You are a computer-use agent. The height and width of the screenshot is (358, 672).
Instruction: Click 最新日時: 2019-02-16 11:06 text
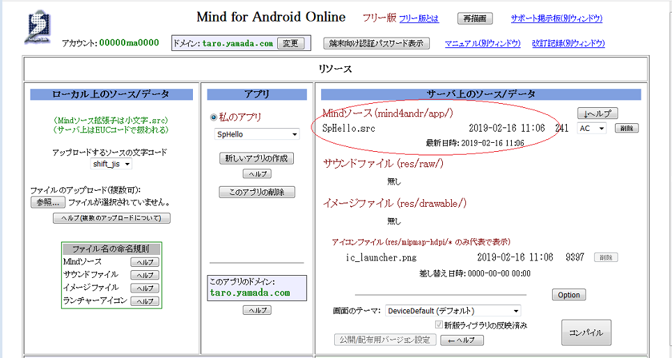(475, 143)
